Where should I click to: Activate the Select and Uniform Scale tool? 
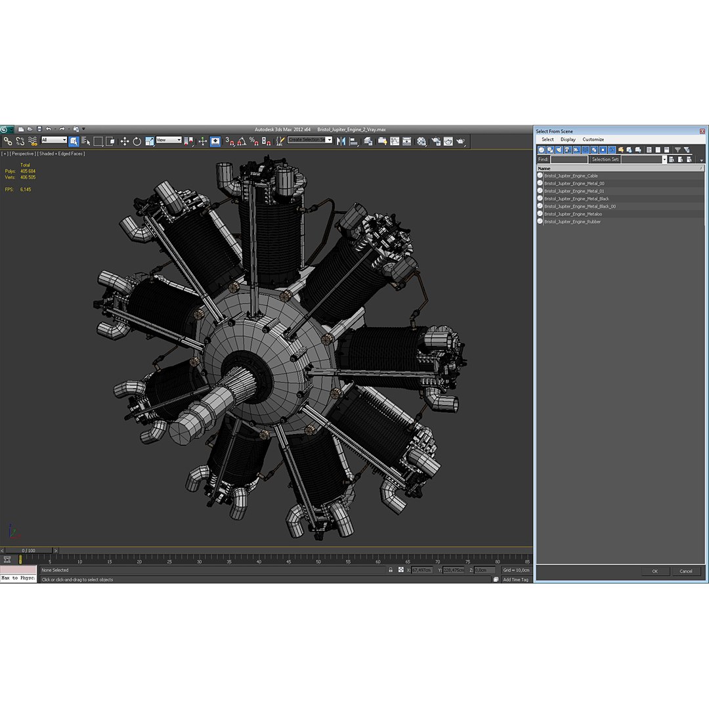click(150, 141)
